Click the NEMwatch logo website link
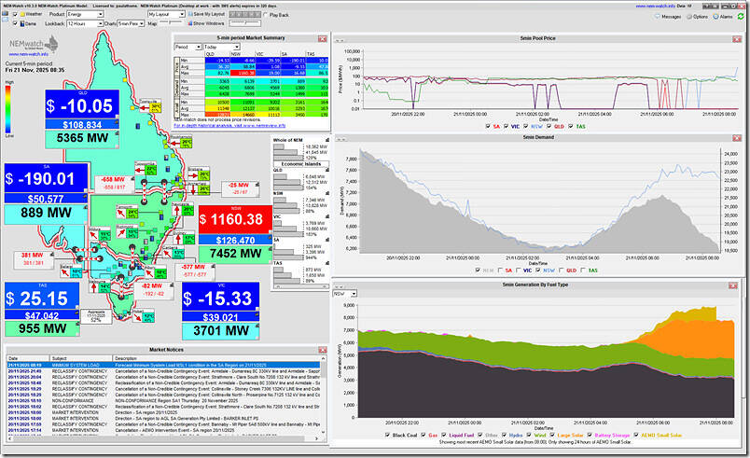This screenshot has width=750, height=458. pyautogui.click(x=28, y=54)
